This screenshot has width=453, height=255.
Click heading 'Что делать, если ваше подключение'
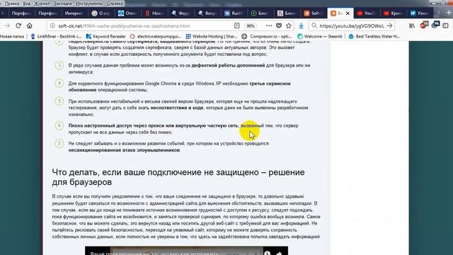[x=178, y=177]
